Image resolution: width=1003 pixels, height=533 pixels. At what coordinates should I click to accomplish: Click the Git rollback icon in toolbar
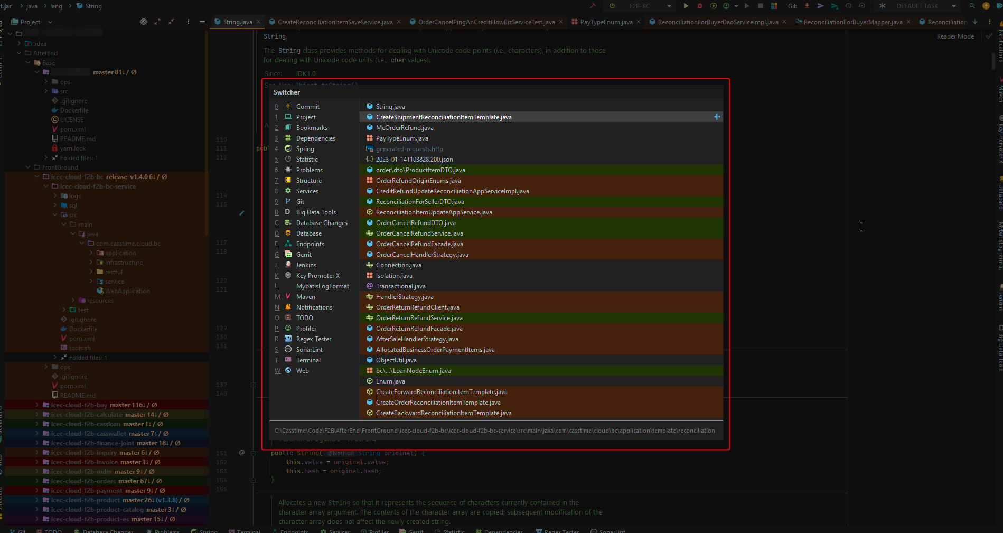[862, 6]
